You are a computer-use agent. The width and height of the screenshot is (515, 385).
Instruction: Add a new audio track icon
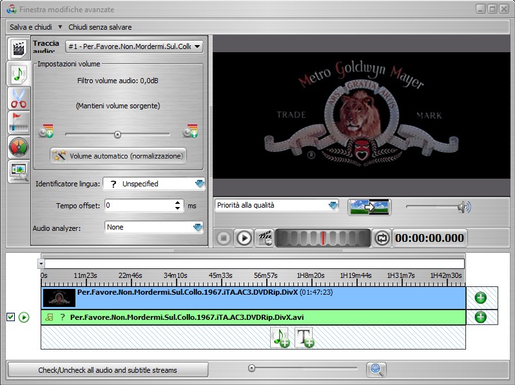(x=280, y=337)
